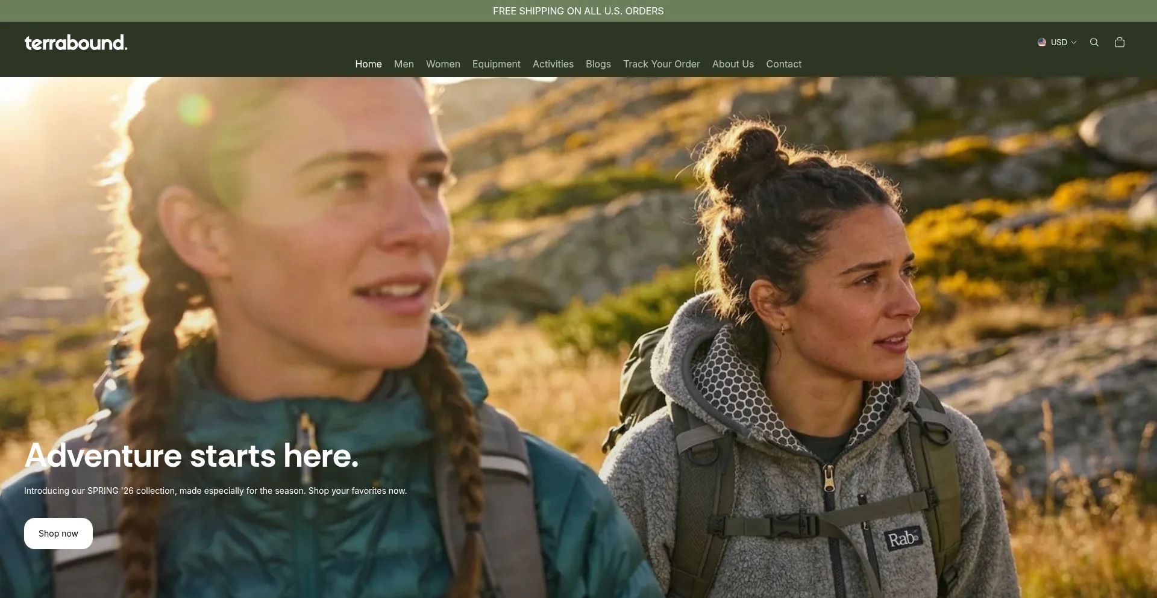The width and height of the screenshot is (1157, 598).
Task: Open the search icon in the header
Action: click(1094, 42)
